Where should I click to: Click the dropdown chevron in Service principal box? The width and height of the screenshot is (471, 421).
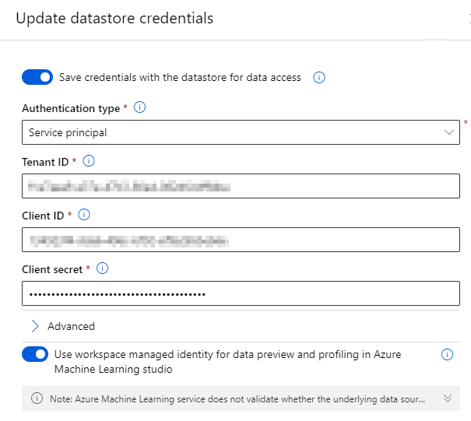449,132
